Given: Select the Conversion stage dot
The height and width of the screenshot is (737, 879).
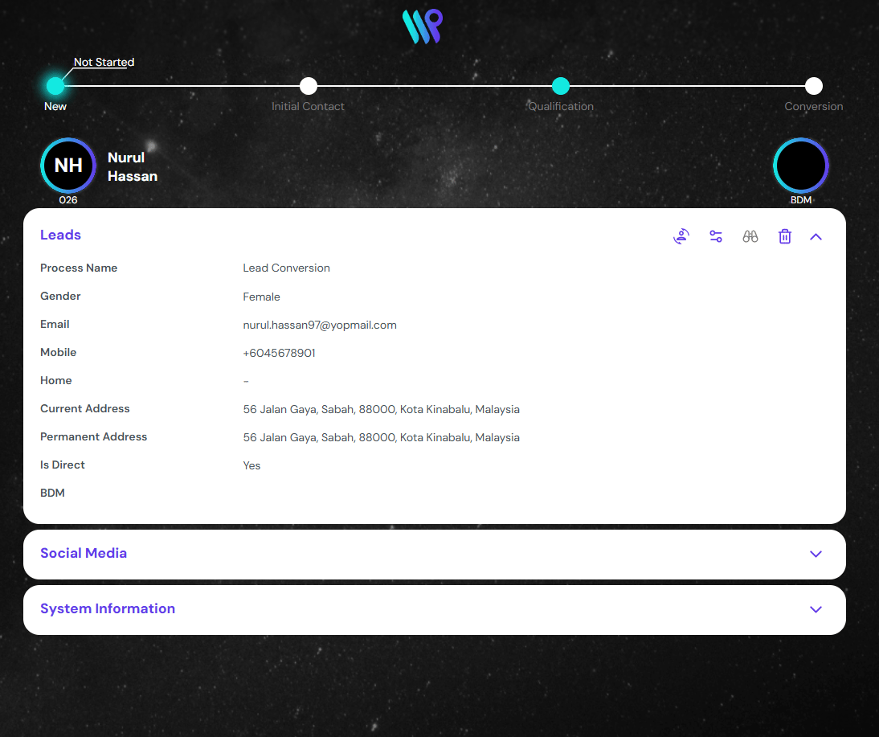Looking at the screenshot, I should tap(813, 86).
